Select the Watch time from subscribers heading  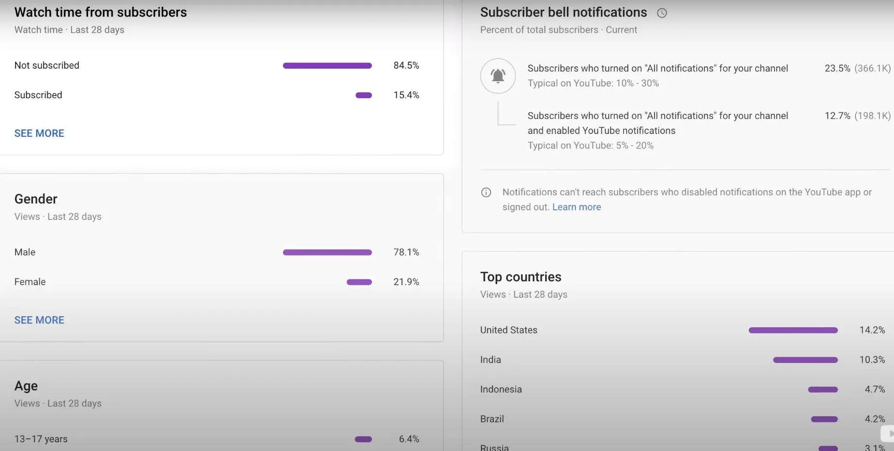(x=101, y=12)
